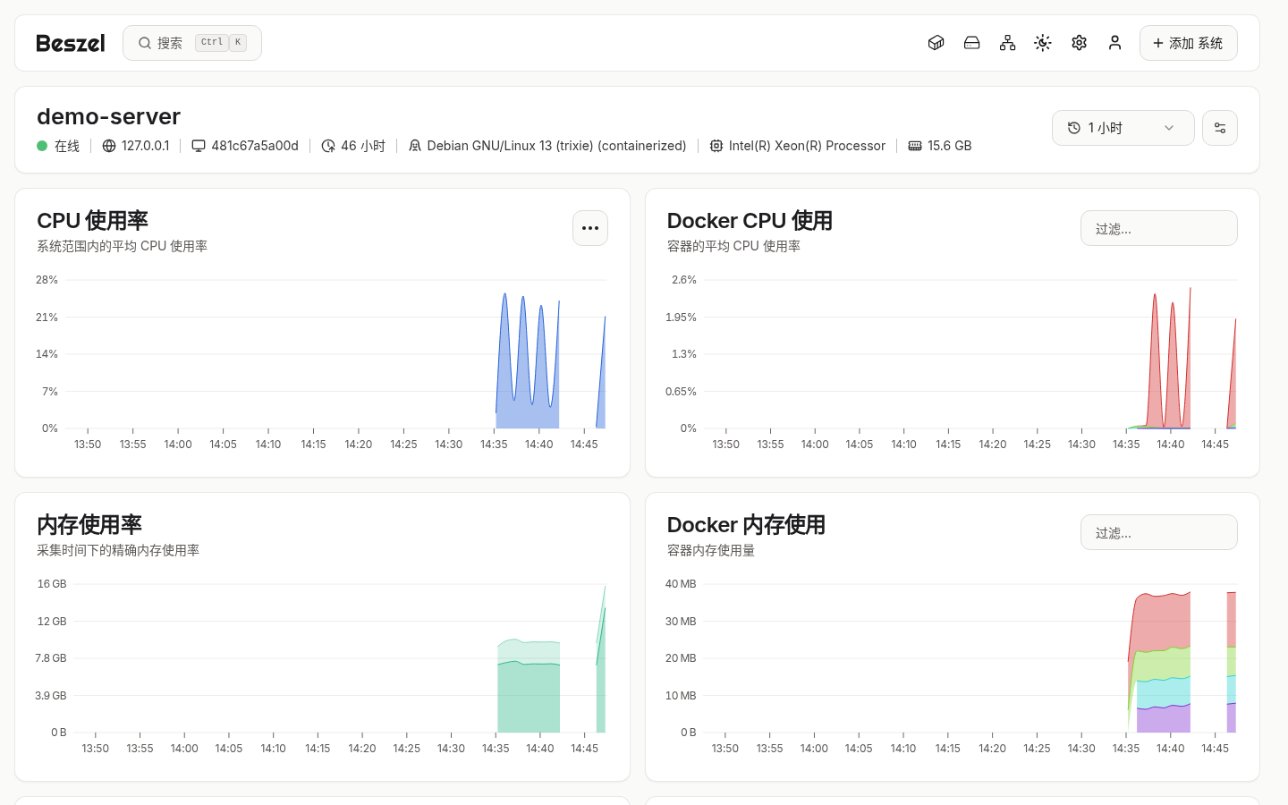The height and width of the screenshot is (805, 1288).
Task: Click the CPU 使用率 chart title
Action: (x=92, y=220)
